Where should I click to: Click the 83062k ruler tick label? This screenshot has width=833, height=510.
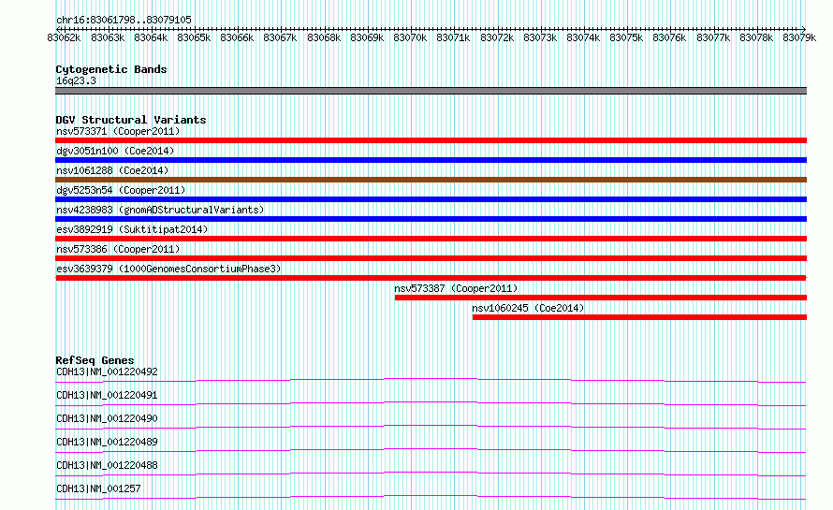[64, 37]
